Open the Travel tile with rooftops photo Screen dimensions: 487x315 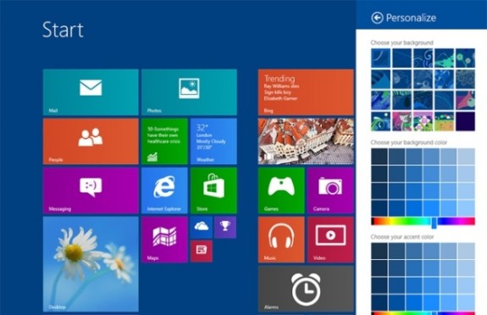tap(306, 141)
